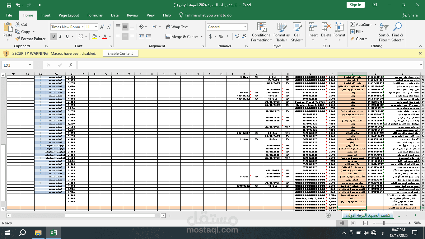Decrease font size with the small A icon
This screenshot has width=425, height=239.
[x=109, y=27]
